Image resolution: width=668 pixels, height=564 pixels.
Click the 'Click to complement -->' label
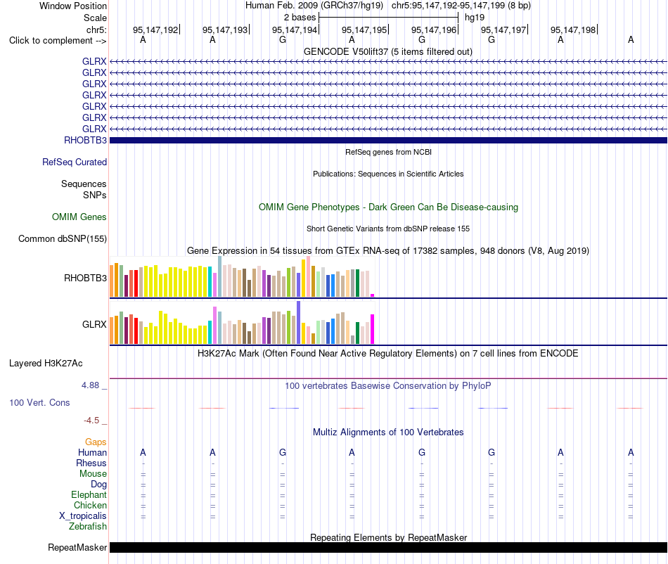[58, 41]
